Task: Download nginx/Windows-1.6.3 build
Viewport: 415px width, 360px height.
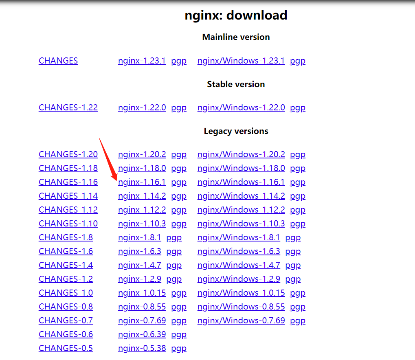Action: pos(239,251)
